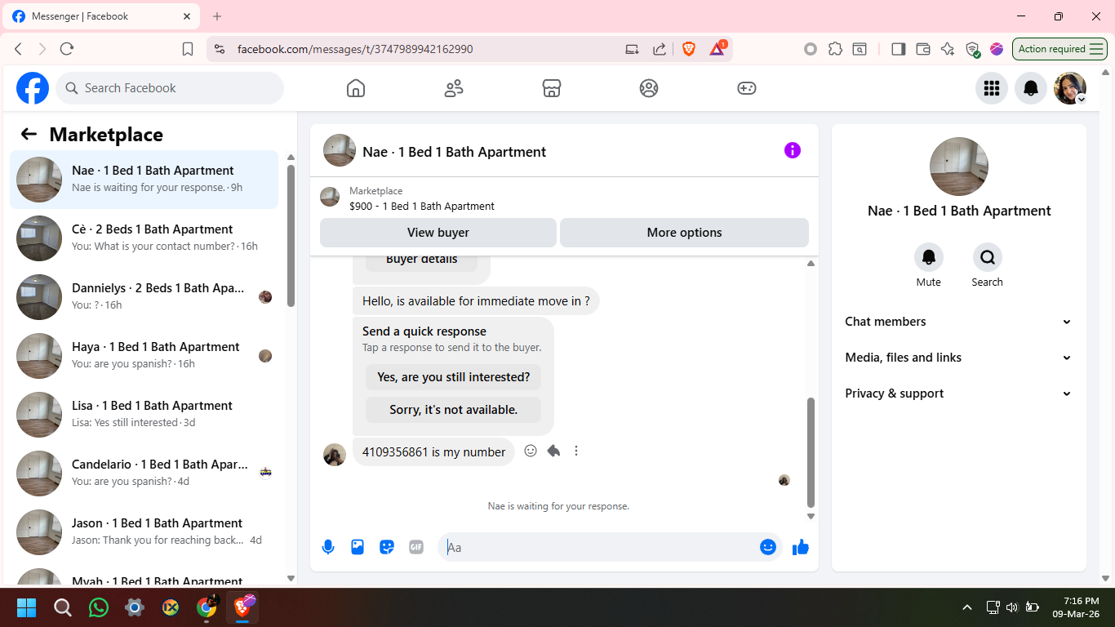Open the Facebook menu grid icon
This screenshot has height=627, width=1115.
pos(992,88)
